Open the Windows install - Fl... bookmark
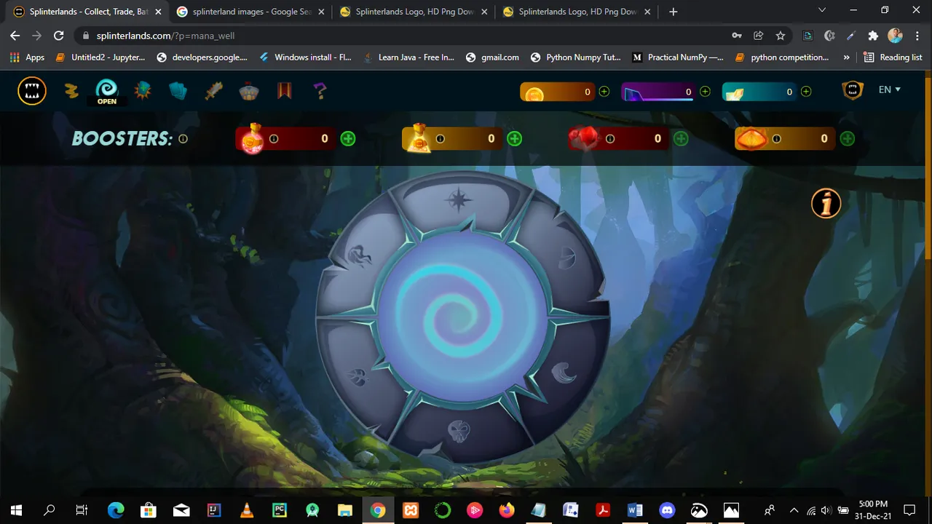 point(306,57)
